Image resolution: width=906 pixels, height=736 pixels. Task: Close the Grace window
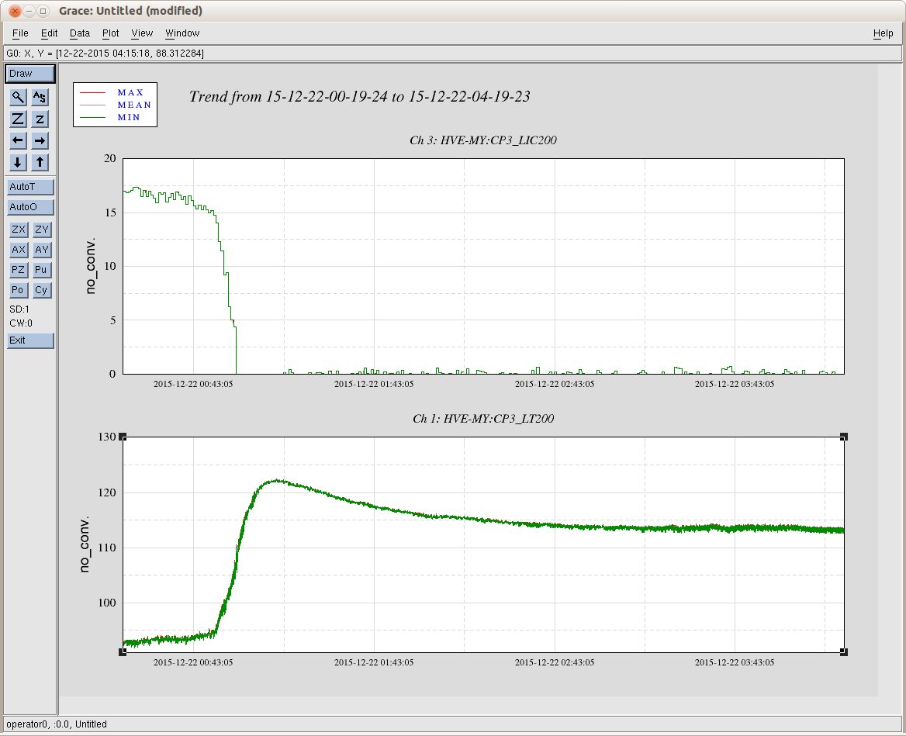click(15, 11)
